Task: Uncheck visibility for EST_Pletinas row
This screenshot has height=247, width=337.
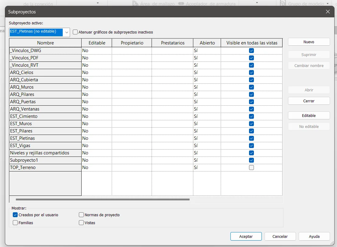Action: (251, 138)
